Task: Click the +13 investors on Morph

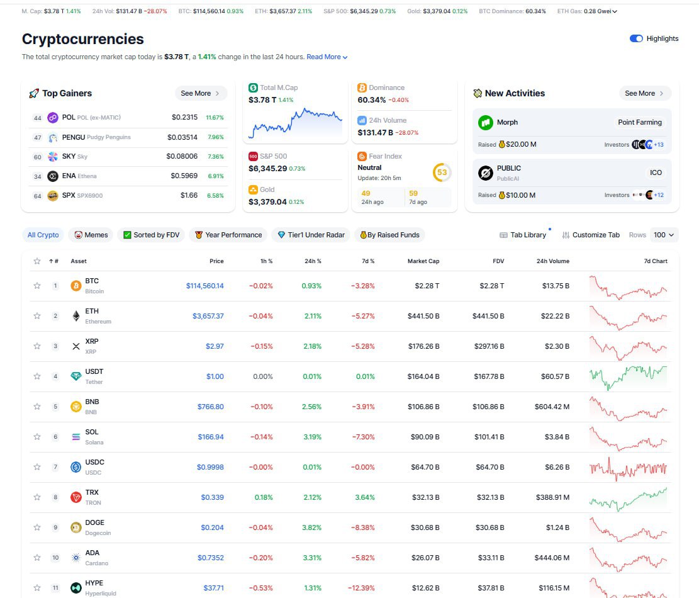Action: (x=659, y=145)
